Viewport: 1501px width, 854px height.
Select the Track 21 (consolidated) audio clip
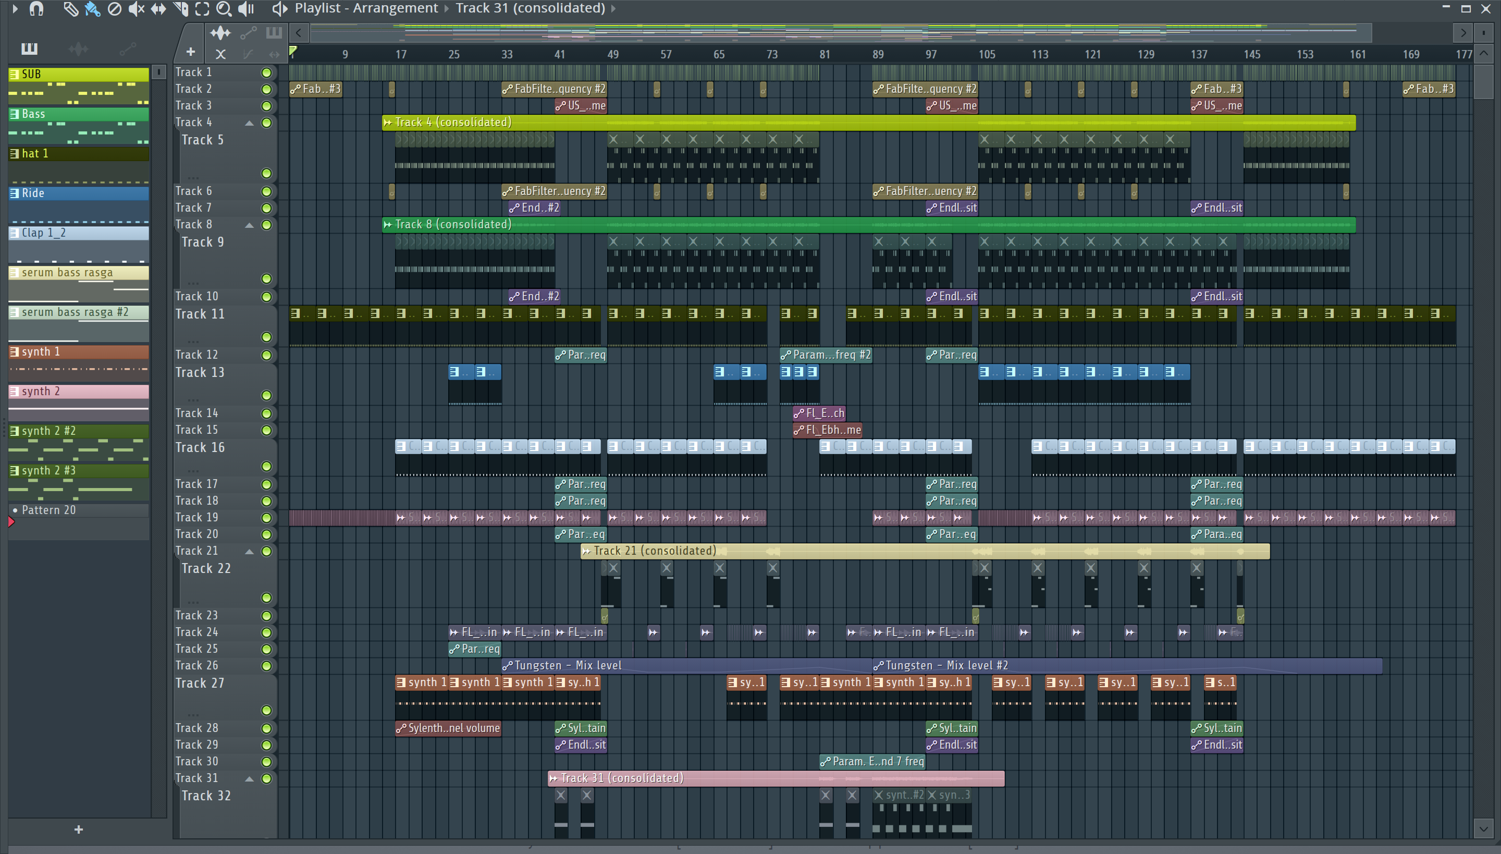[925, 552]
